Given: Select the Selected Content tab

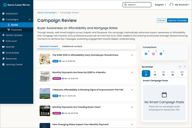Looking at the screenshot, I should click(49, 46).
